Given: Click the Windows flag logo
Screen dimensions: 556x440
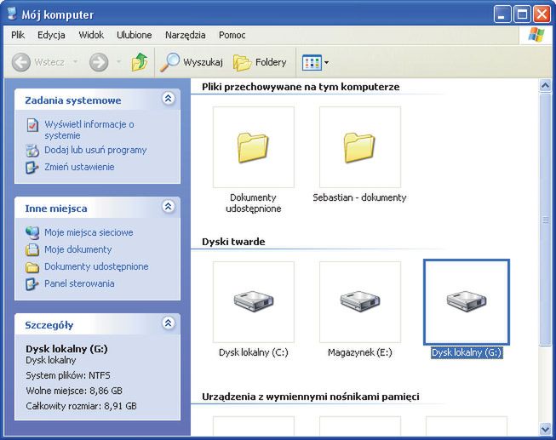Looking at the screenshot, I should [x=536, y=35].
